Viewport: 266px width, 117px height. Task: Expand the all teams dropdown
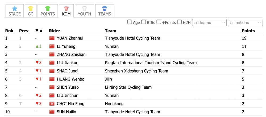click(209, 22)
